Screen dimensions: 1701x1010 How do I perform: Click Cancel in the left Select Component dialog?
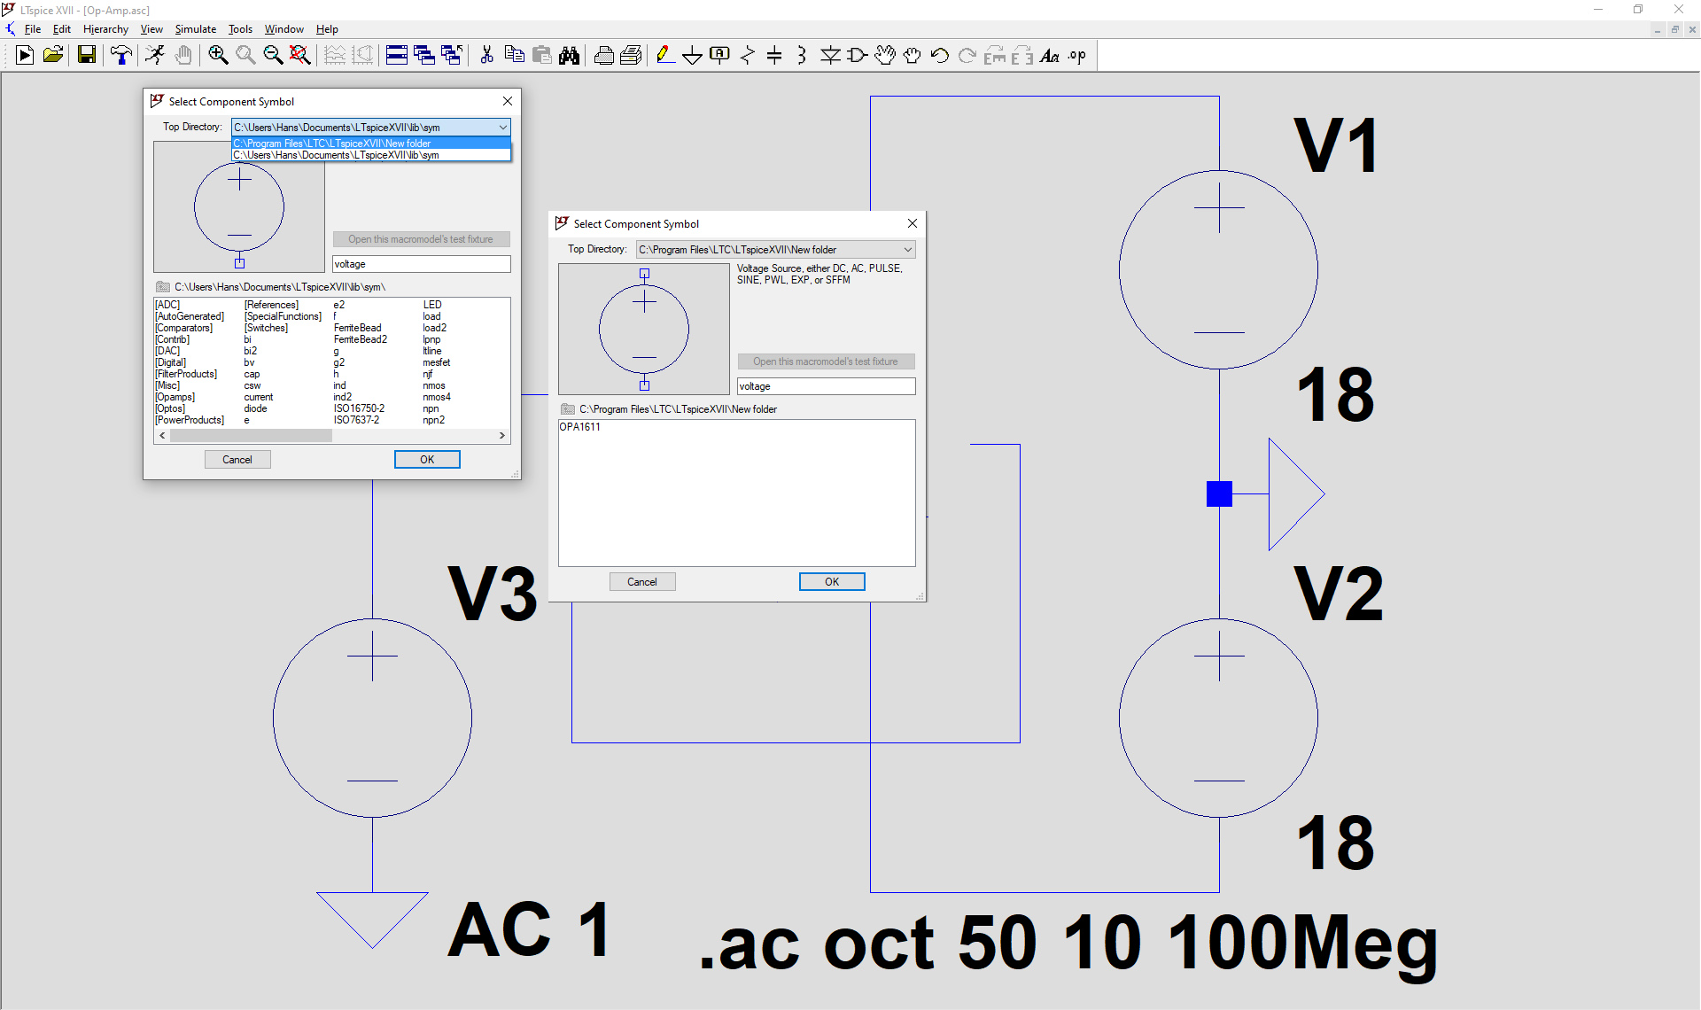237,459
